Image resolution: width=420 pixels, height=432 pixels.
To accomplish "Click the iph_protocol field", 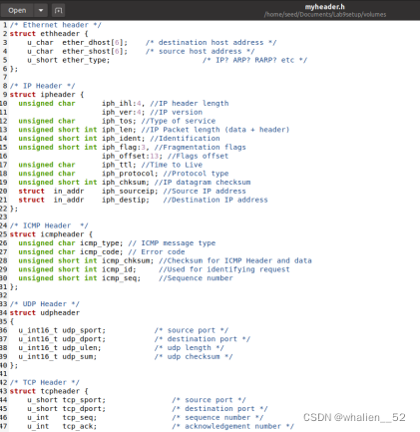I will point(130,174).
